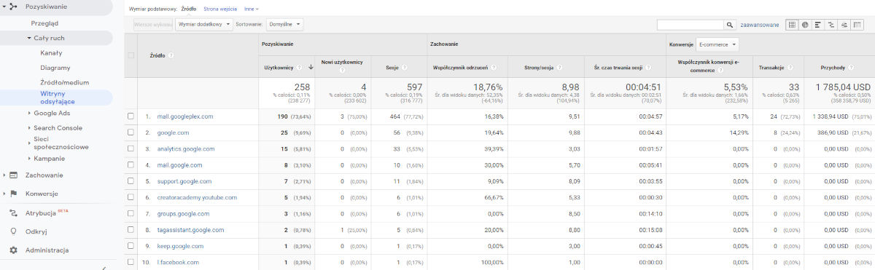The width and height of the screenshot is (875, 270).
Task: Click help icon below Nowi użytkownicy
Action: (x=343, y=71)
